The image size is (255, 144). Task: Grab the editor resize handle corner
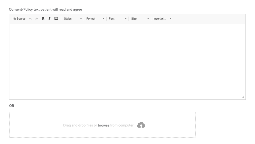click(x=243, y=97)
